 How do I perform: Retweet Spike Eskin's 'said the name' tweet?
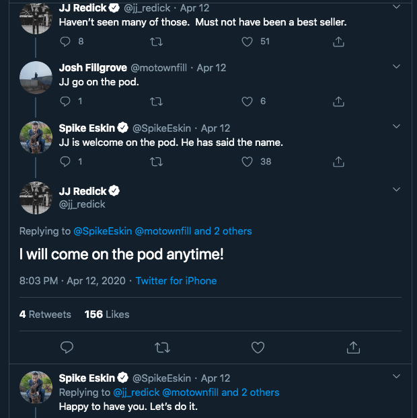point(157,161)
